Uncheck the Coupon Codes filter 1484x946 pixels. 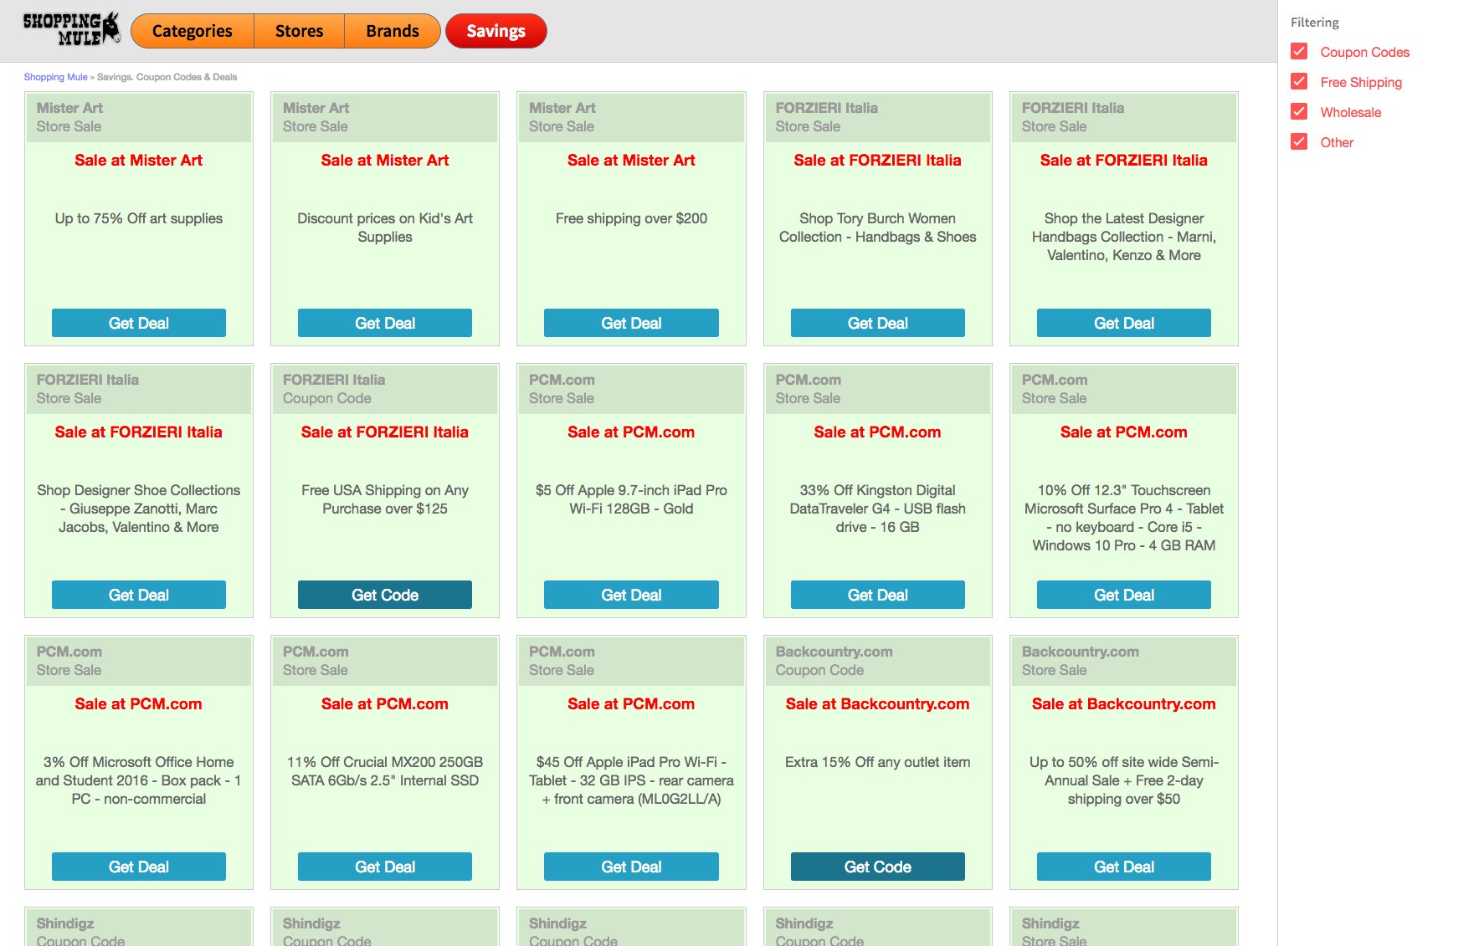(1299, 52)
